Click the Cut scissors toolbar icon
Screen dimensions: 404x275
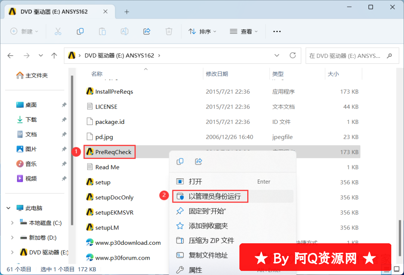tap(58, 31)
